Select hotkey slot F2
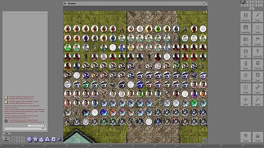This screenshot has height=148, width=264. pos(33,146)
